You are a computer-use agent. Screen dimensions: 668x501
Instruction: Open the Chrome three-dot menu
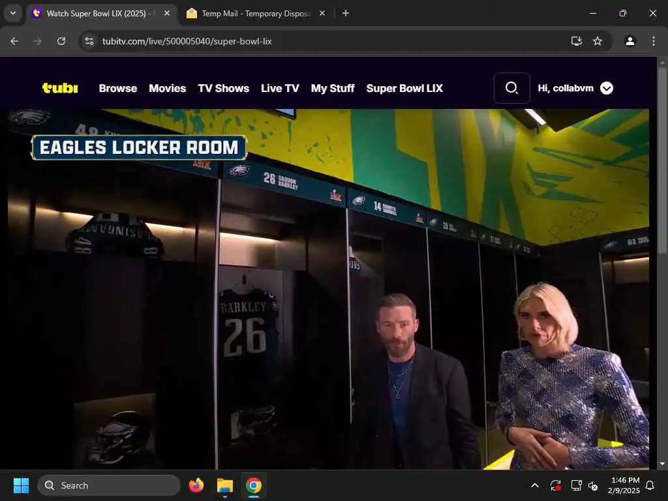pyautogui.click(x=654, y=41)
